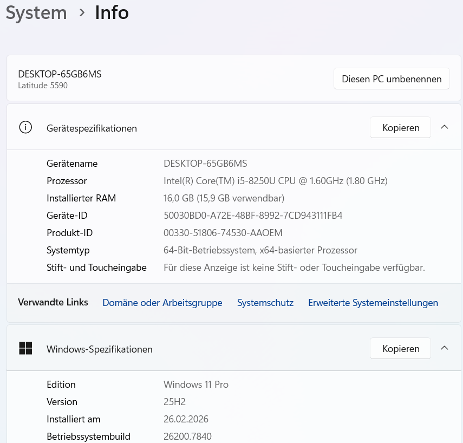Viewport: 463px width, 443px height.
Task: Click the Windows logo icon
Action: click(x=25, y=348)
